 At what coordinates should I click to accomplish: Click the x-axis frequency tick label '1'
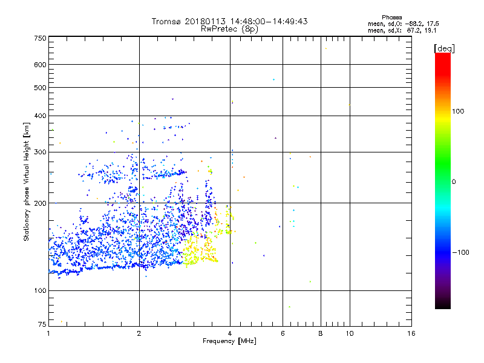[48, 333]
